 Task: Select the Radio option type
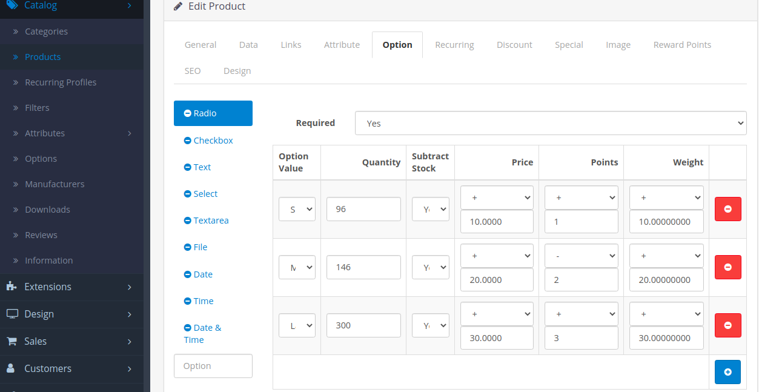point(213,113)
